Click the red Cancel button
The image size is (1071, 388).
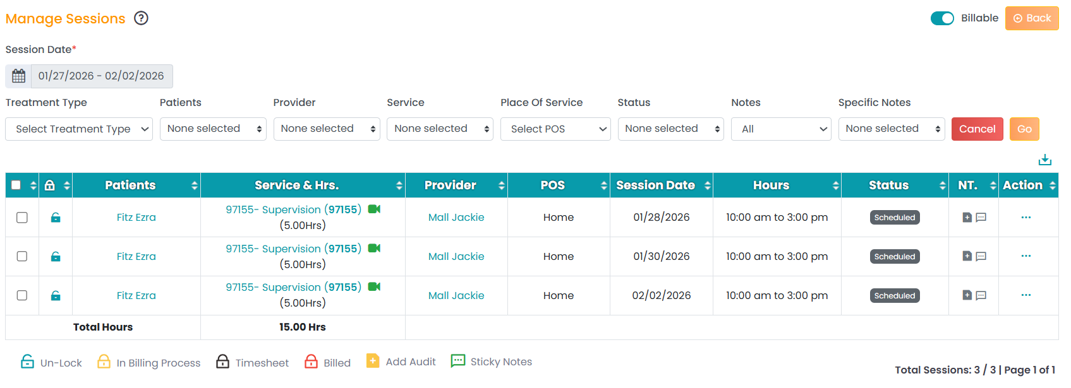977,129
